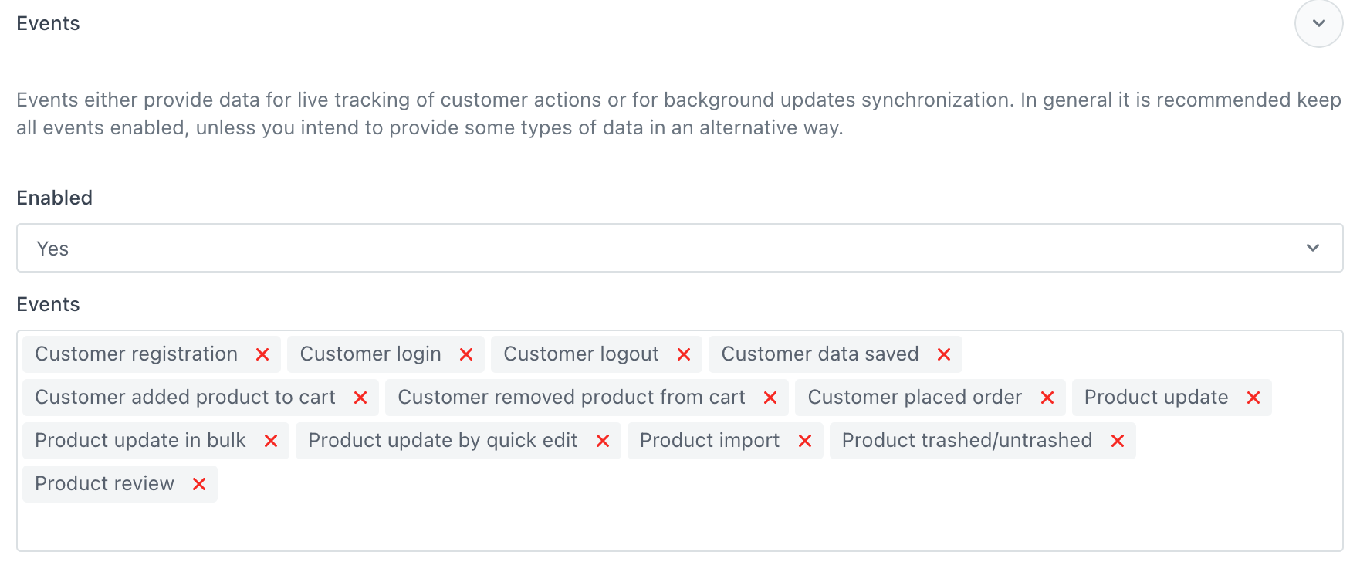Remove the Customer login event tag
Viewport: 1360px width, 562px height.
(x=466, y=354)
